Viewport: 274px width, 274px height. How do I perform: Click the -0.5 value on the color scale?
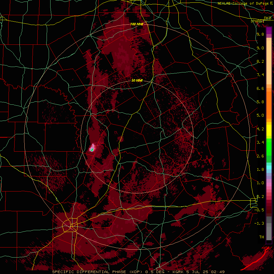click(x=259, y=210)
